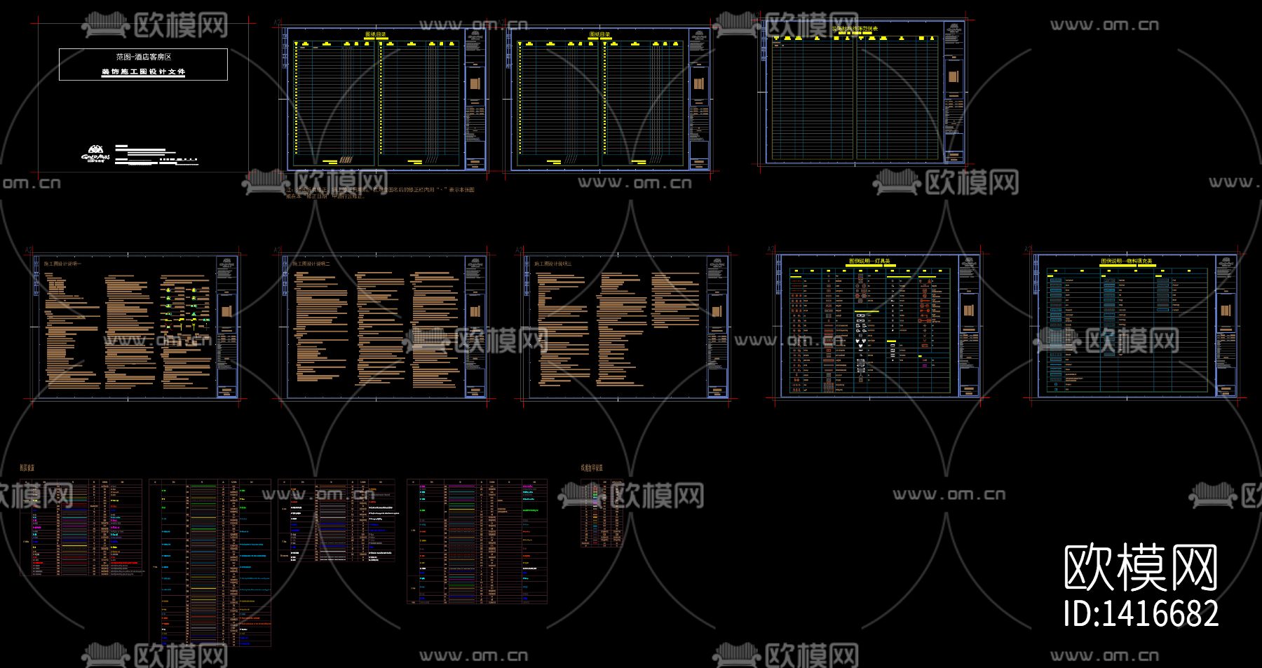This screenshot has height=668, width=1262.
Task: Select the logo in the 物料填充类 legend title block
Action: point(1226,263)
